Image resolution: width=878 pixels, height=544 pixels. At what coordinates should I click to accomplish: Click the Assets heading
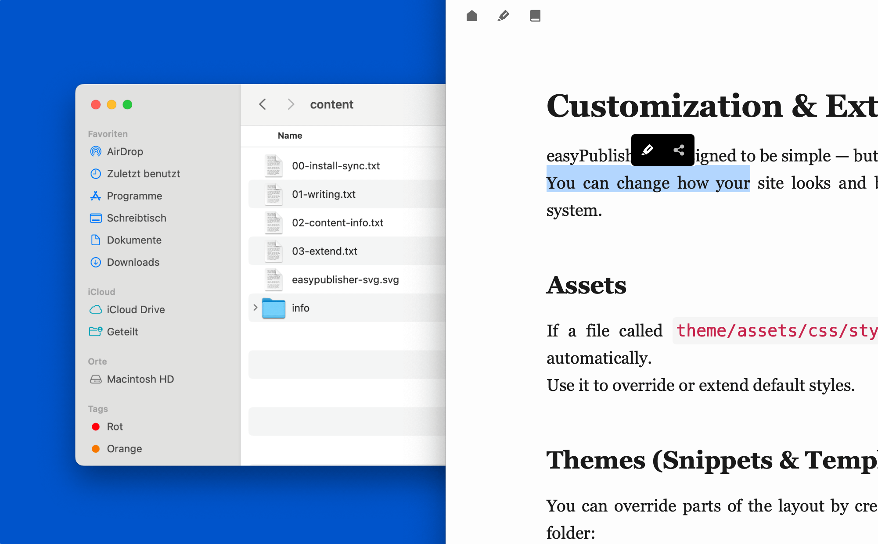(586, 286)
